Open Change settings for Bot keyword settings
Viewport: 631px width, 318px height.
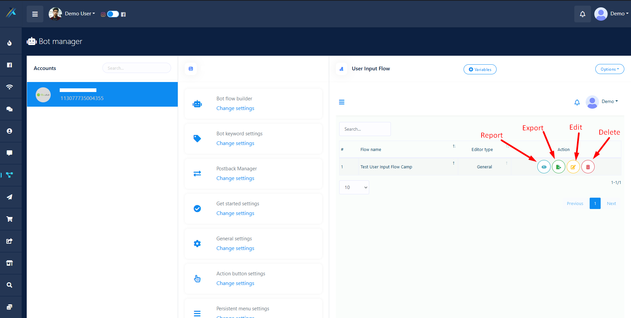235,143
